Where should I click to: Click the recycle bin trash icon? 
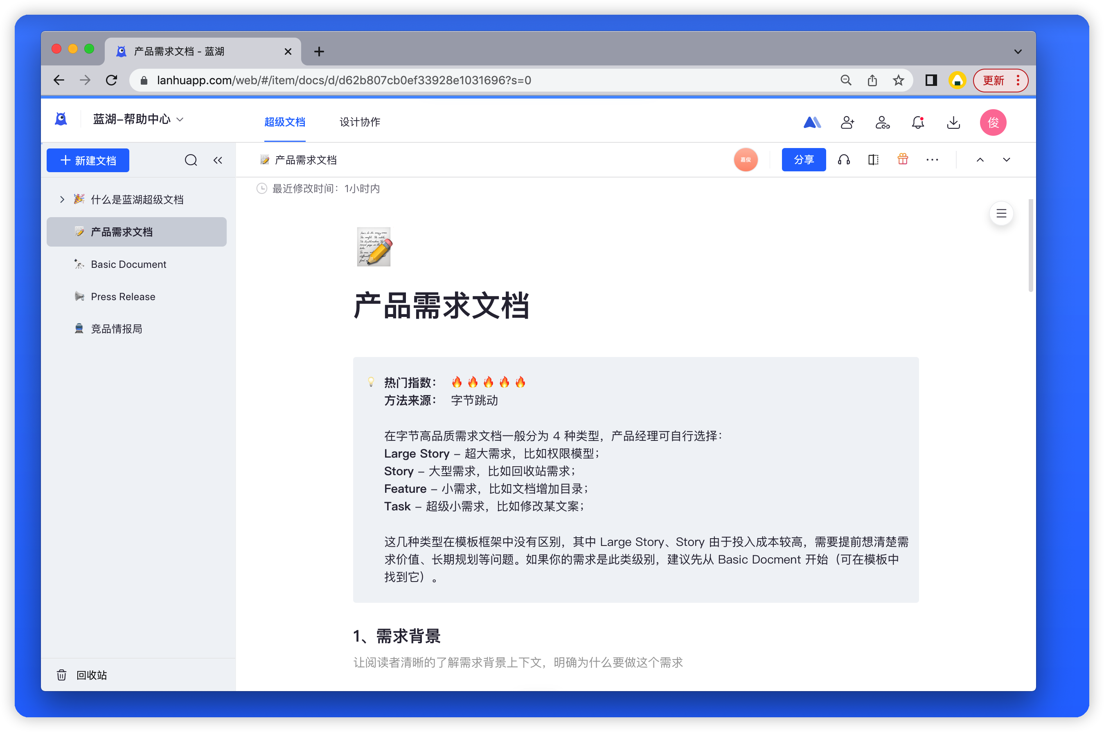61,675
